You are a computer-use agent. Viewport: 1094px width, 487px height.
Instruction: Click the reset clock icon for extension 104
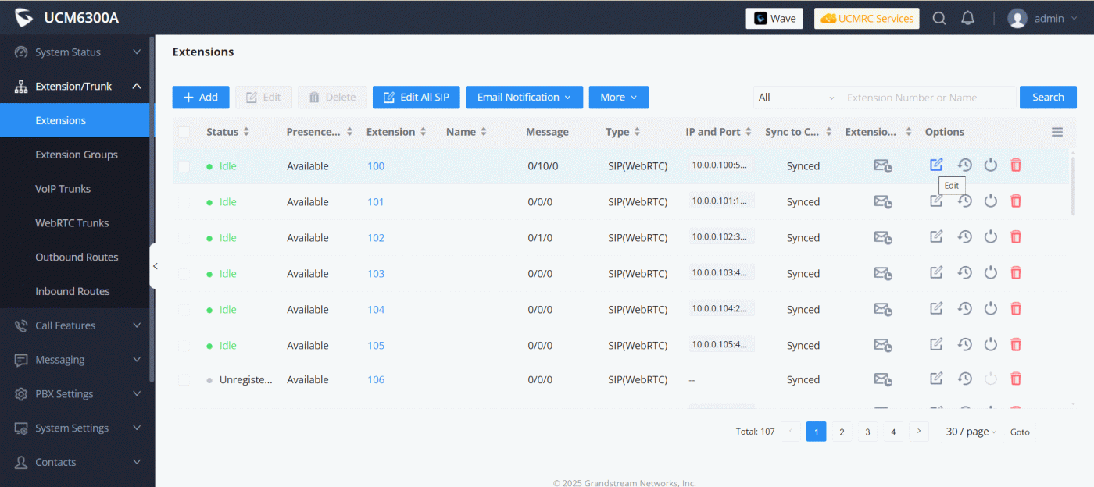[964, 309]
